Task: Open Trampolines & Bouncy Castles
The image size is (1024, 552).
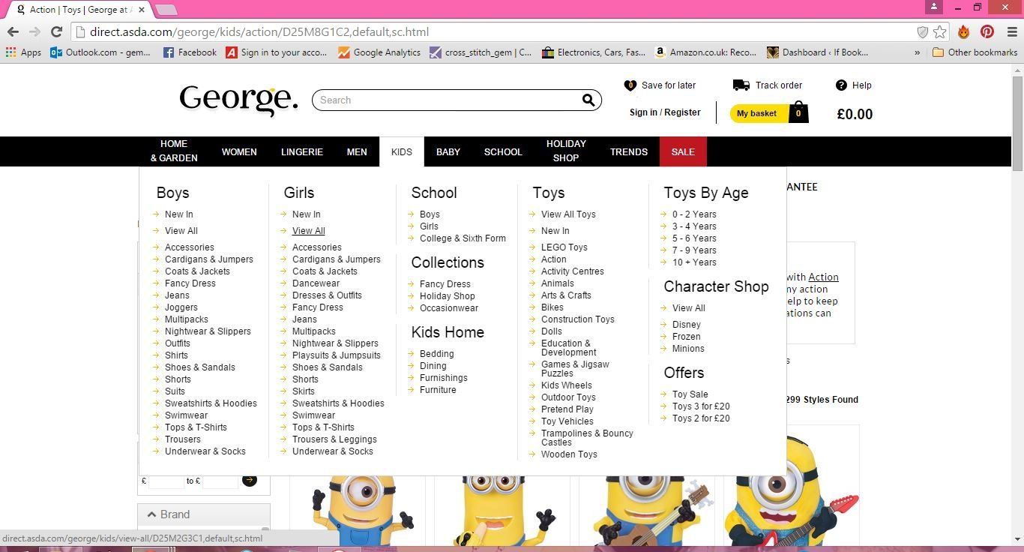Action: 587,438
